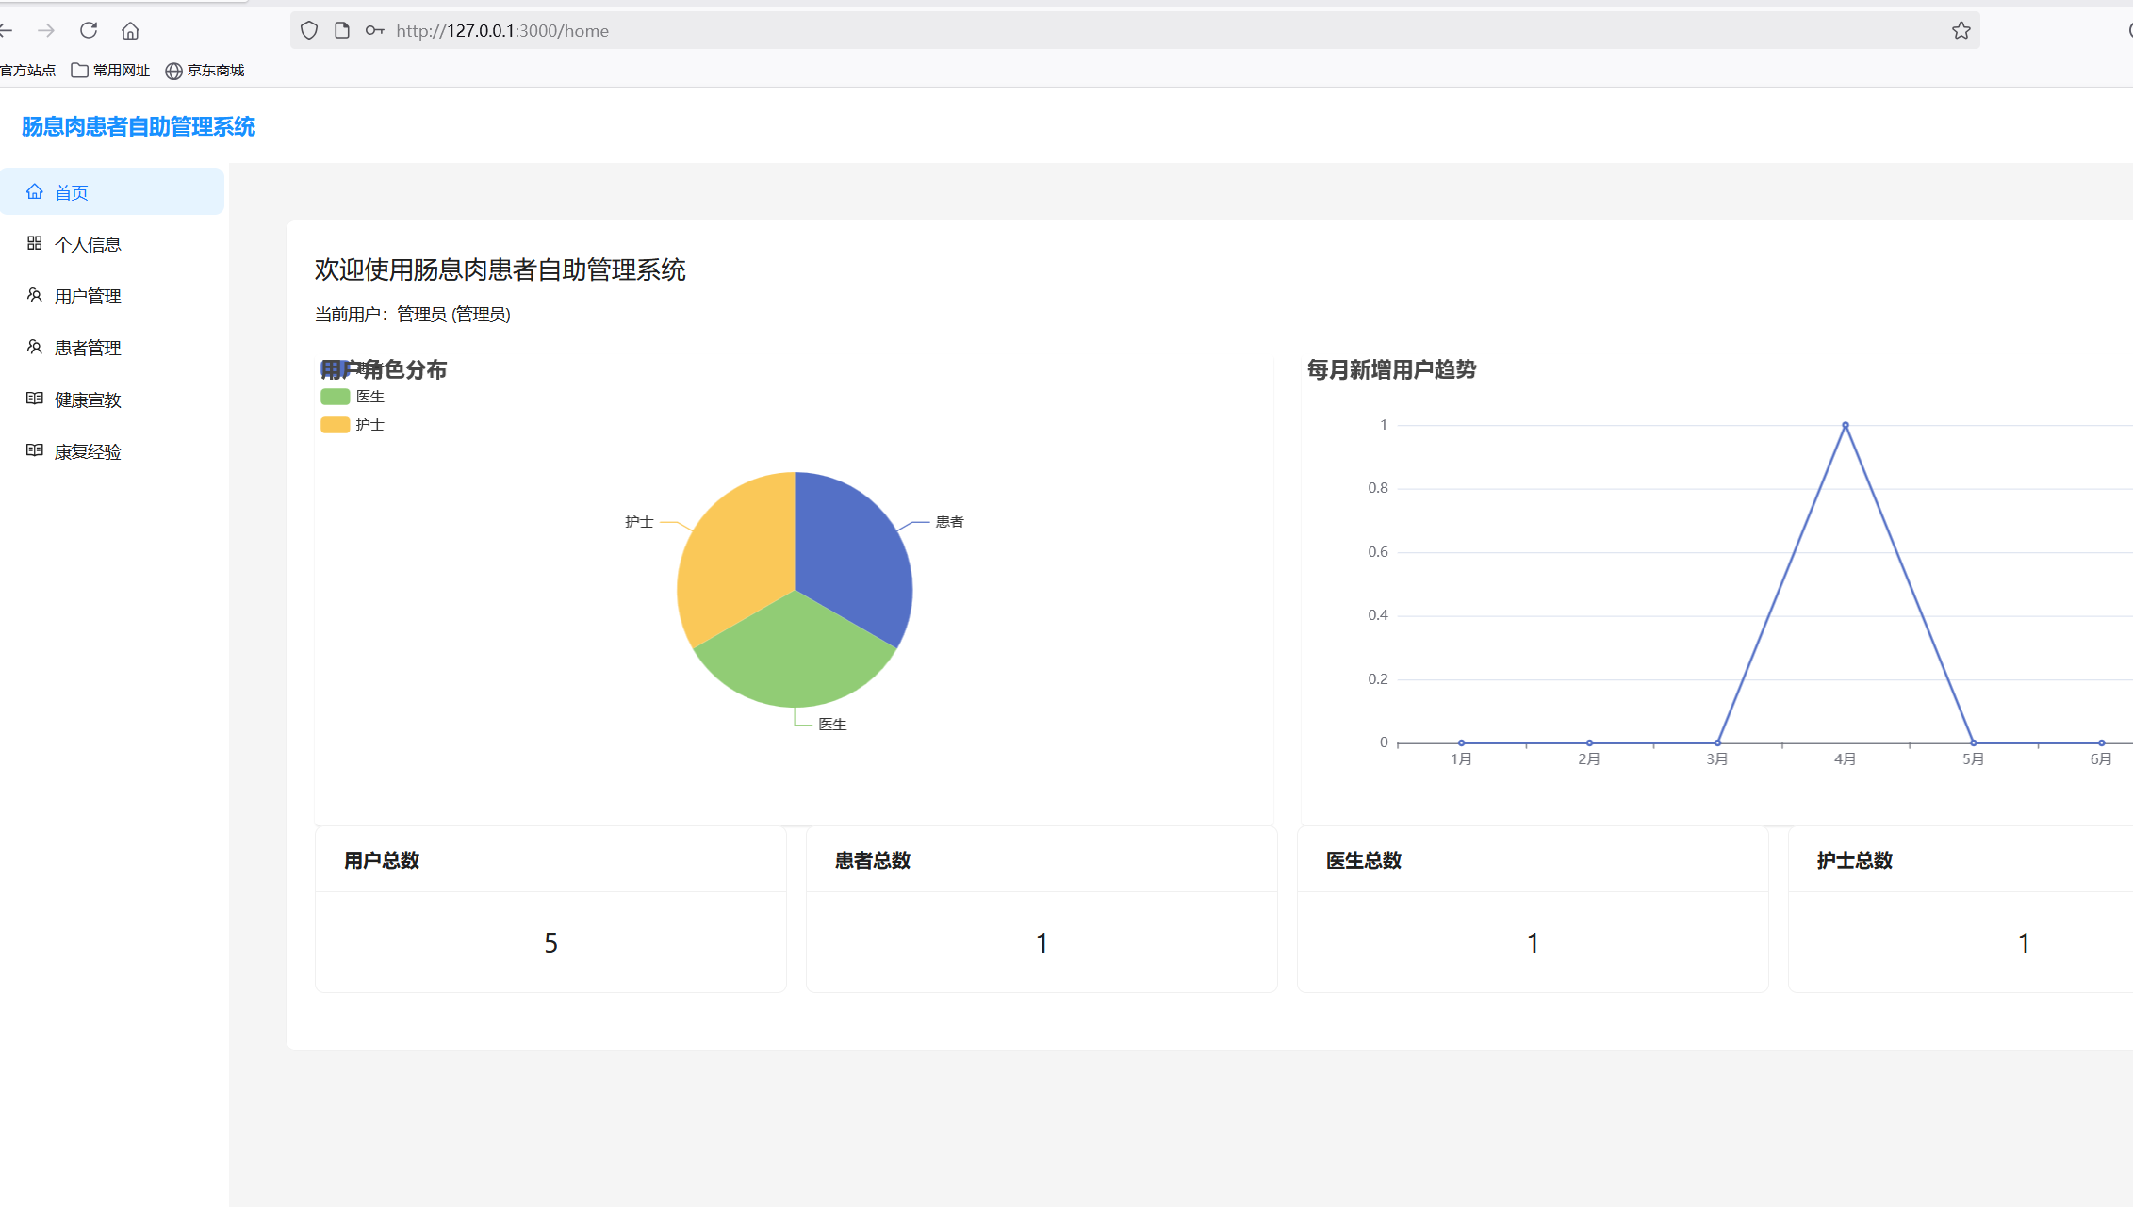Click the browser home button

point(130,30)
